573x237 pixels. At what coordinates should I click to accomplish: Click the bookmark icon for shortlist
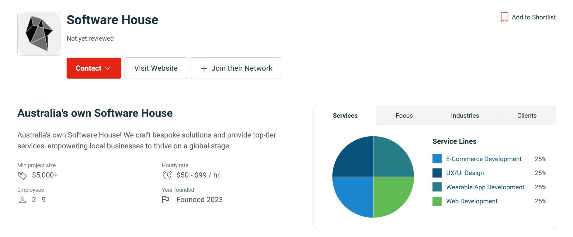click(x=504, y=17)
